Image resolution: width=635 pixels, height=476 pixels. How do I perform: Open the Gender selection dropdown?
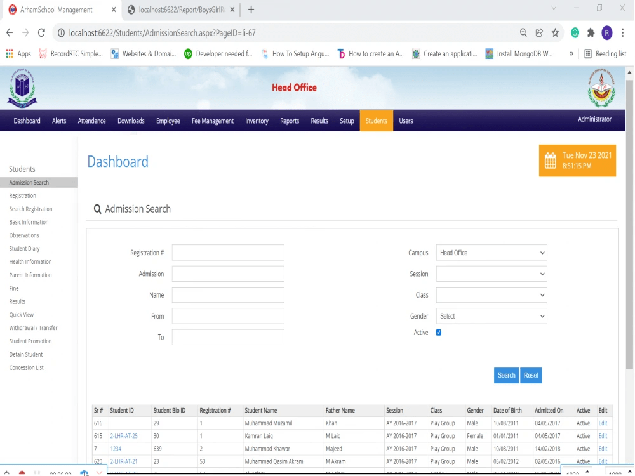(x=491, y=316)
